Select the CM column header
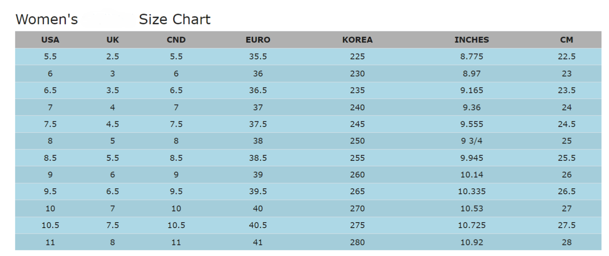 566,40
